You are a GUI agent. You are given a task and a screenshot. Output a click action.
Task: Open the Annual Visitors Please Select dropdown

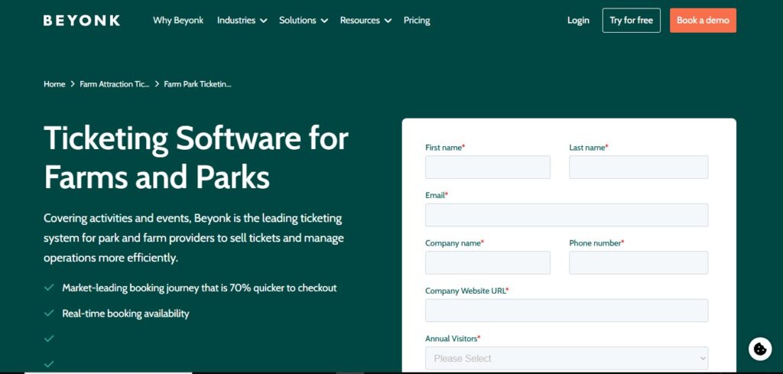click(x=567, y=359)
